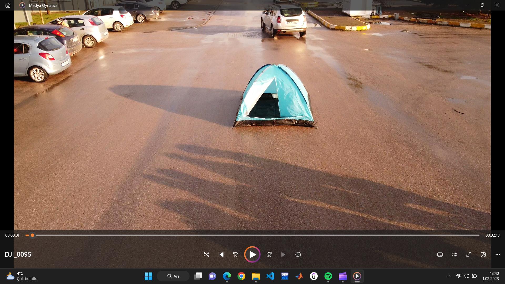Open MATLAB from taskbar

(299, 276)
